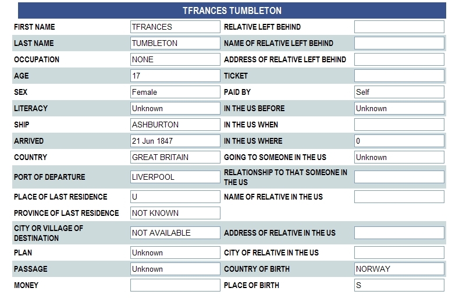This screenshot has width=452, height=302.
Task: Click the Name of Relative Left Behind field
Action: click(399, 43)
